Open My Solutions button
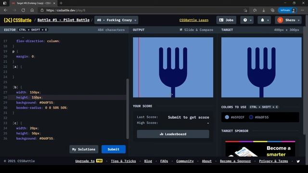Viewport: 308px width, 173px height. point(84,149)
